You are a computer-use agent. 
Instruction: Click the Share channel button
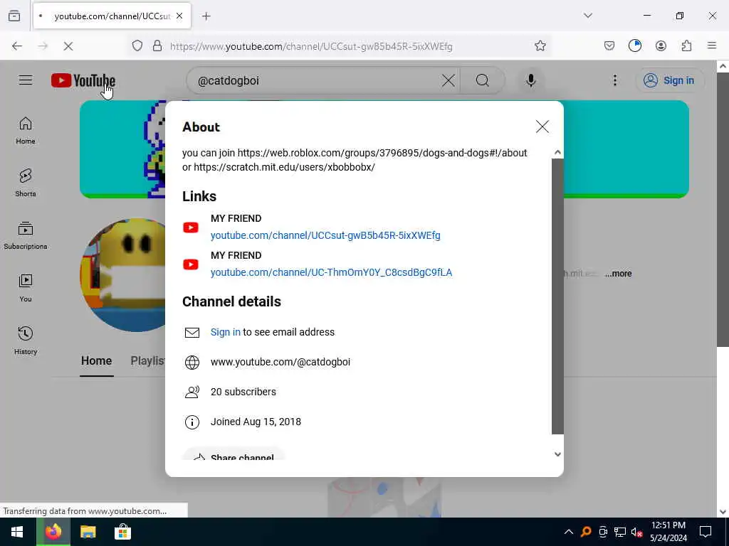point(234,454)
